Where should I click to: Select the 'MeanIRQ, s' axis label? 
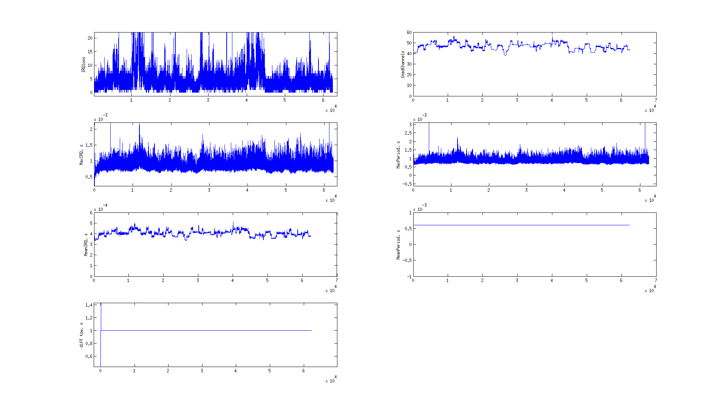[86, 245]
